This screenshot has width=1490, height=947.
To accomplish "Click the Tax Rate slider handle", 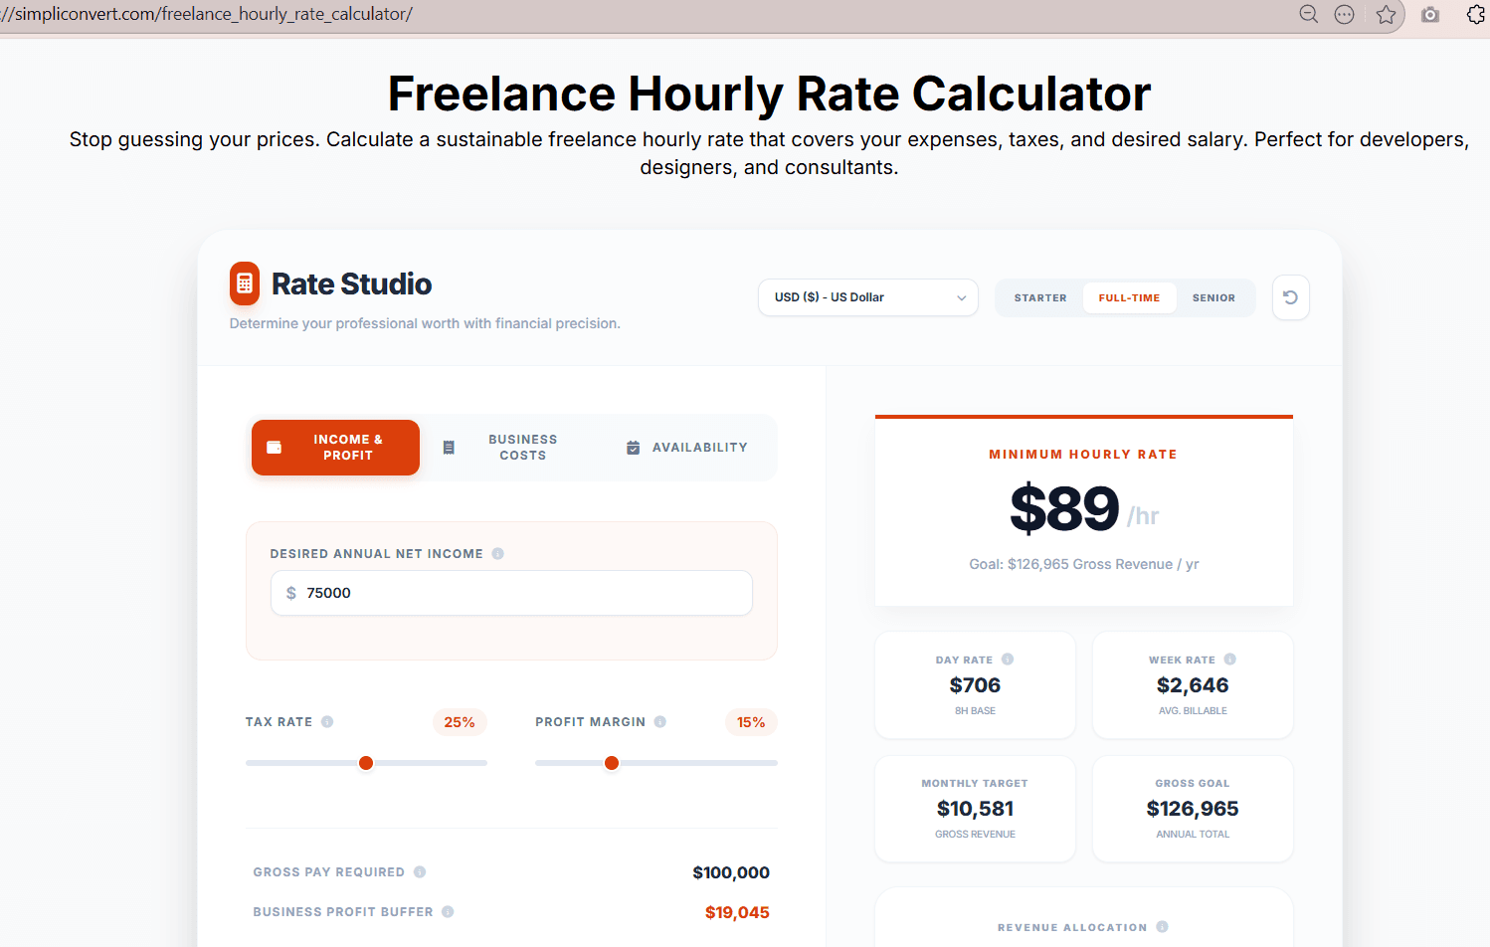I will pyautogui.click(x=366, y=763).
